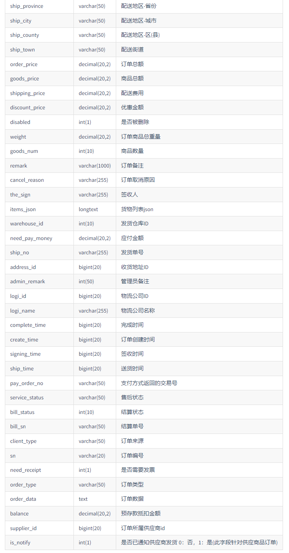Click the 预存款抵扣金额 description for balance
This screenshot has height=553, width=289.
click(141, 514)
